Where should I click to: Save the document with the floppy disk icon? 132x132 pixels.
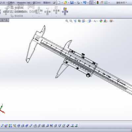[72, 2]
